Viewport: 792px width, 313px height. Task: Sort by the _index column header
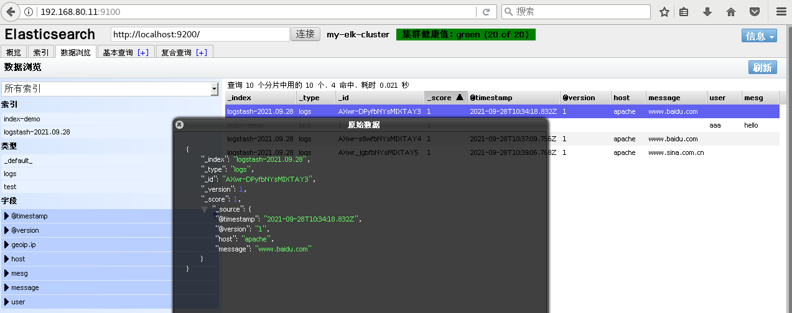pos(261,98)
